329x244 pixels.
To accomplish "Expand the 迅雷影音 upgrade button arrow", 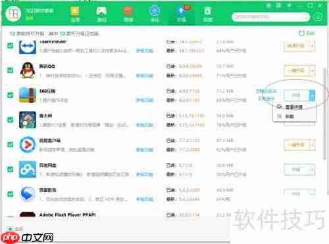I will click(312, 193).
